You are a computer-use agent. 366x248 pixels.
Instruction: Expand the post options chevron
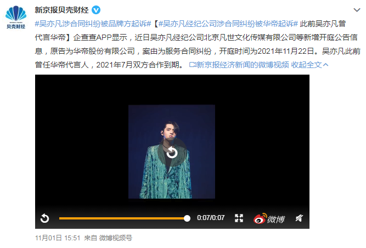point(357,10)
